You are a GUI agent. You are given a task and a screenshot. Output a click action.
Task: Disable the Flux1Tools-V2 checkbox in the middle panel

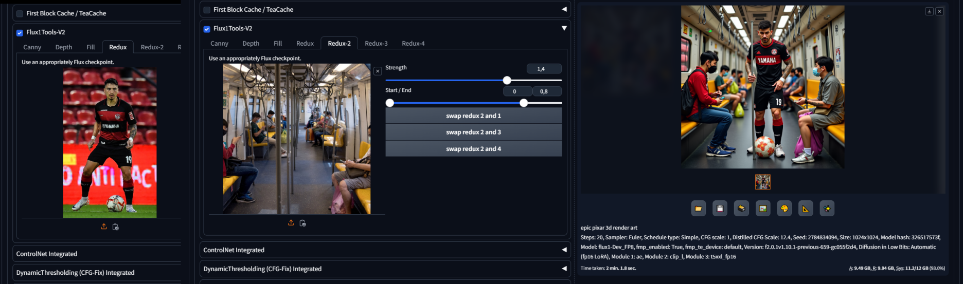pos(207,29)
